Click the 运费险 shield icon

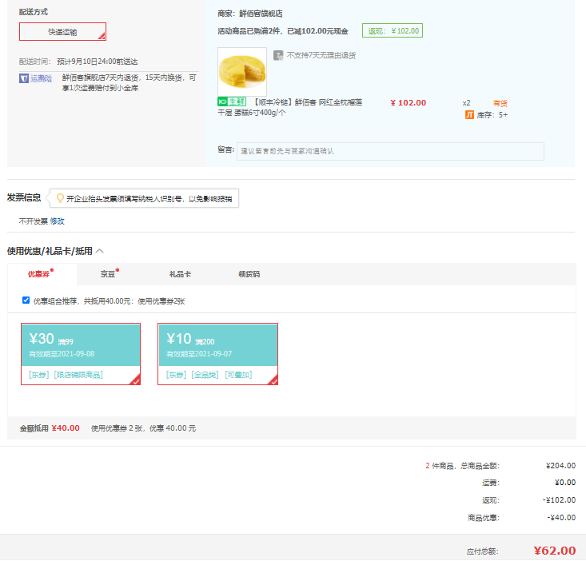point(24,78)
